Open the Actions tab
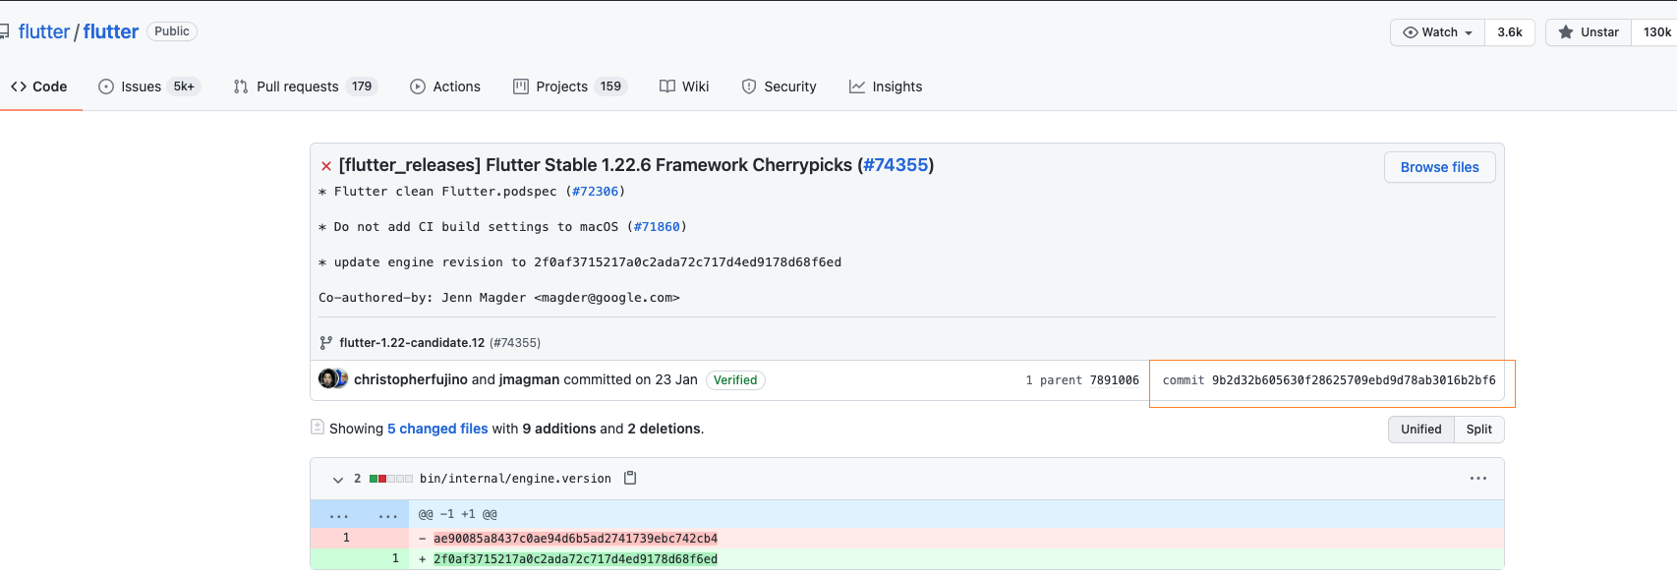Image resolution: width=1677 pixels, height=575 pixels. (x=445, y=86)
